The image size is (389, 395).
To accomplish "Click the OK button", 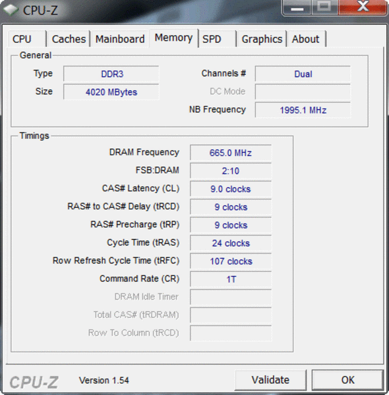I will coord(347,380).
